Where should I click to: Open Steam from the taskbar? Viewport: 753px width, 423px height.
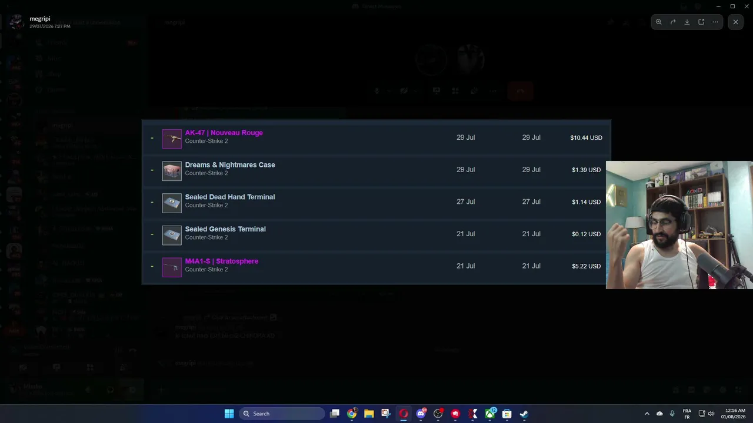pyautogui.click(x=524, y=414)
